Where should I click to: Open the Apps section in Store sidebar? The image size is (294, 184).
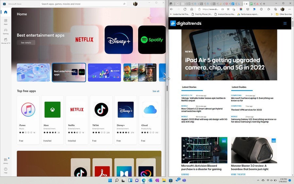6,22
